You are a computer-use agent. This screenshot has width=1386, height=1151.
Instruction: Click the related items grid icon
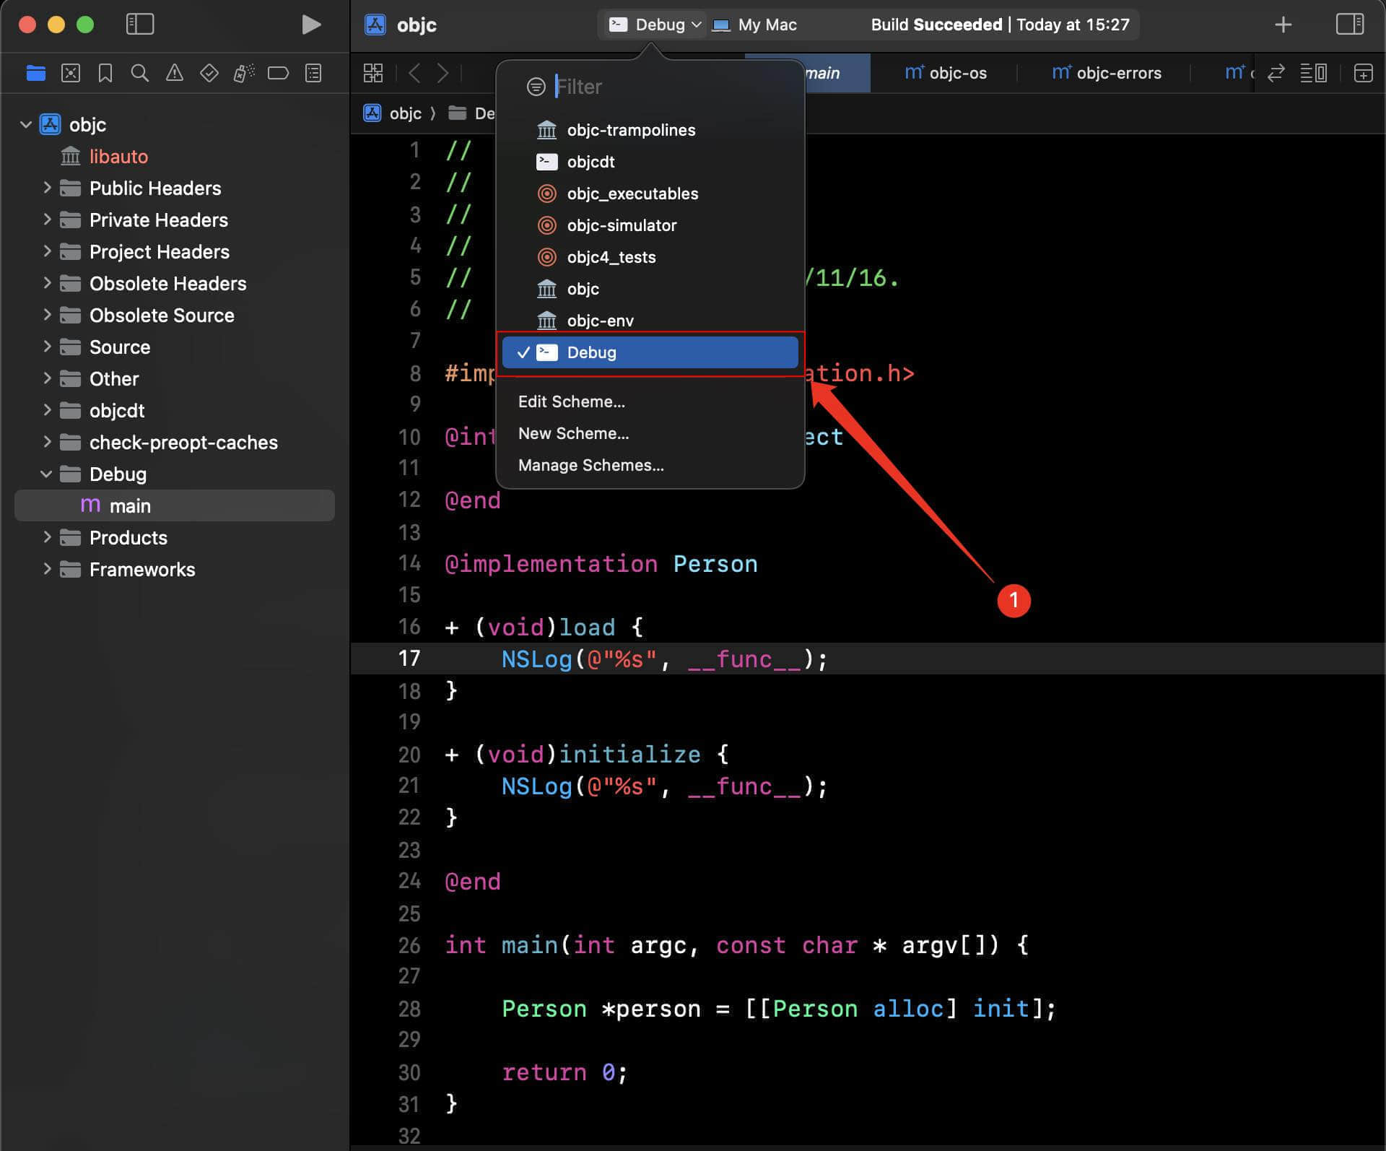pos(373,73)
